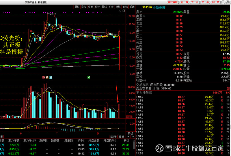The width and height of the screenshot is (231, 156).
Task: Click the 模板 template button
Action: pyautogui.click(x=122, y=137)
